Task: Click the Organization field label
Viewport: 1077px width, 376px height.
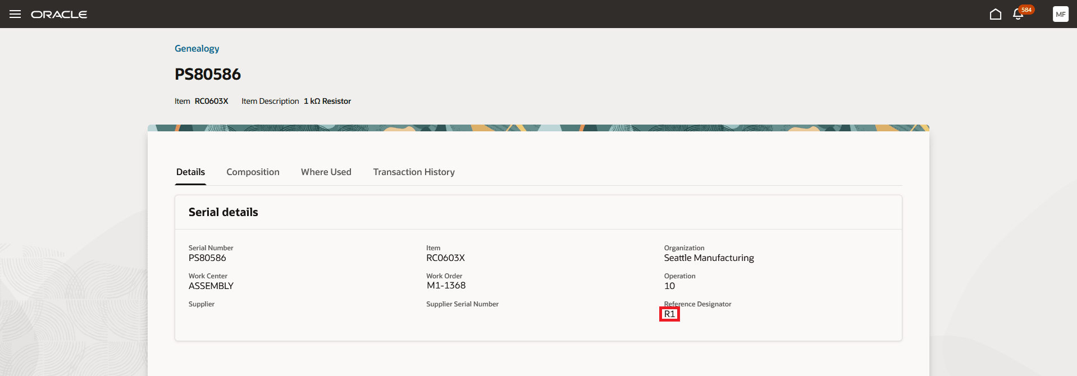Action: pos(684,248)
